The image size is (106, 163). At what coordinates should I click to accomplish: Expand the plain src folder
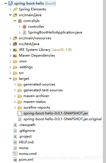10,73
